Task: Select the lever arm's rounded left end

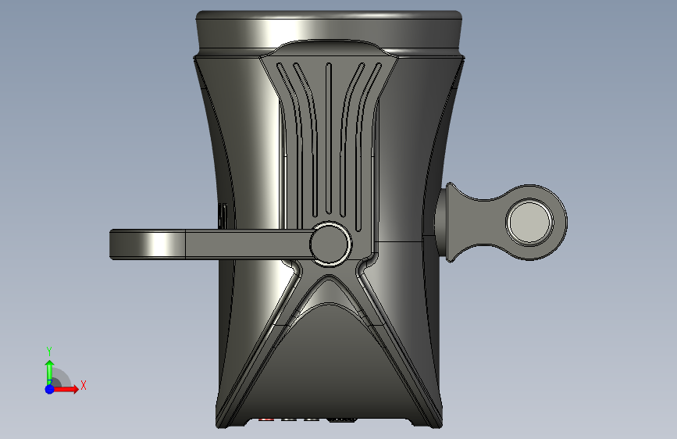Action: pos(148,244)
